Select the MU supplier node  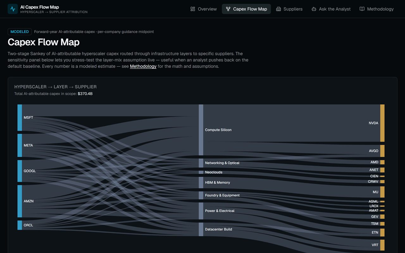(382, 192)
